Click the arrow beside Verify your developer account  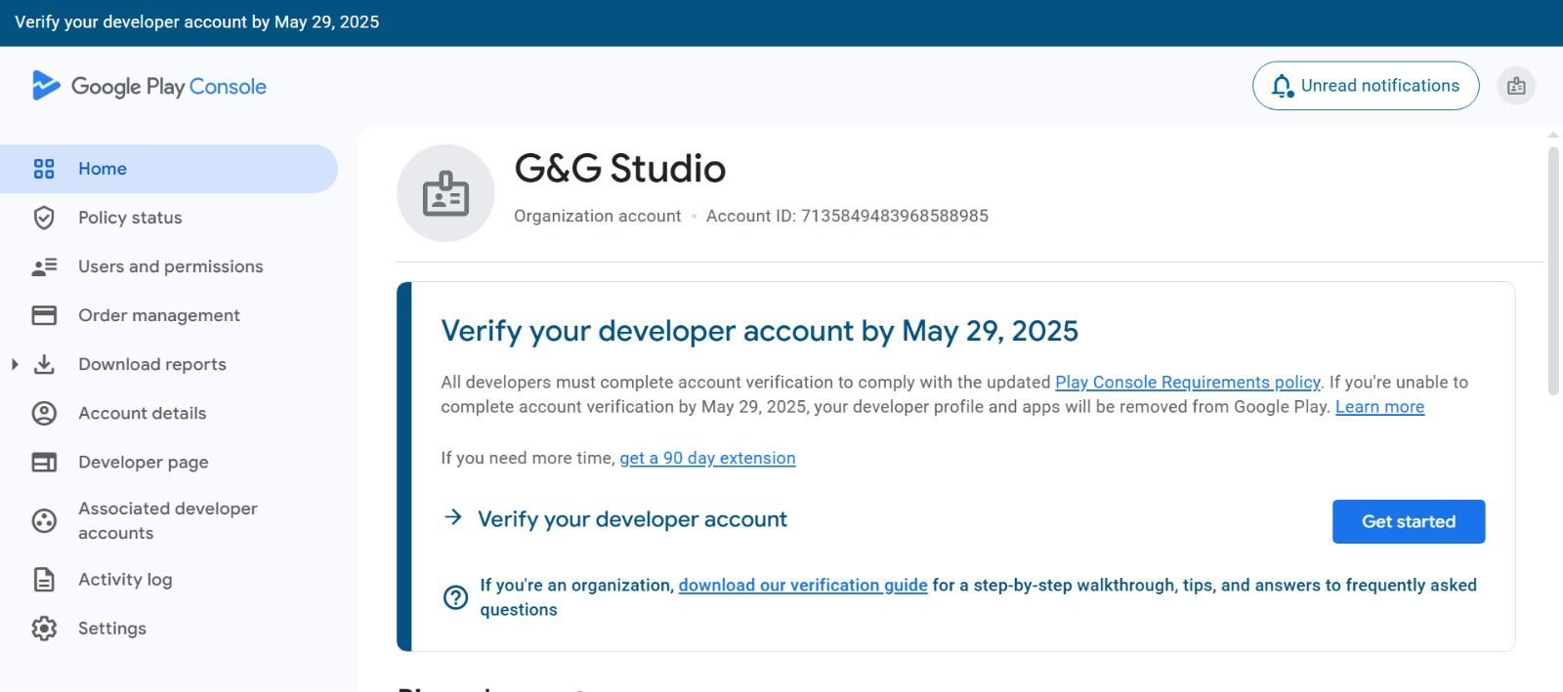point(453,517)
